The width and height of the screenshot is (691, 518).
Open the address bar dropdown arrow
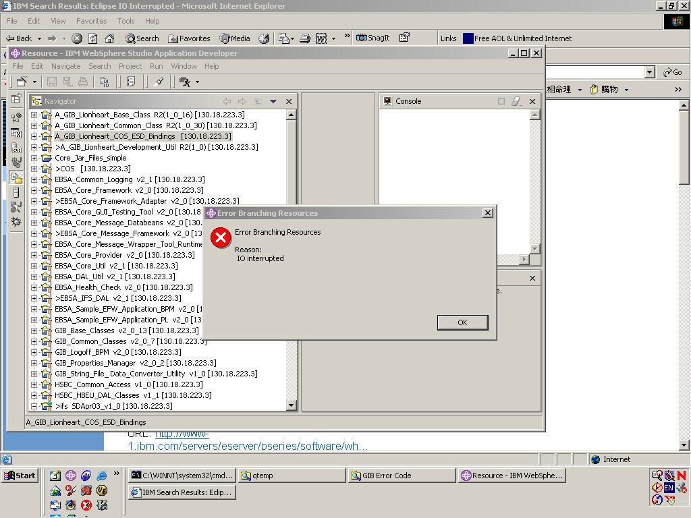click(x=649, y=72)
